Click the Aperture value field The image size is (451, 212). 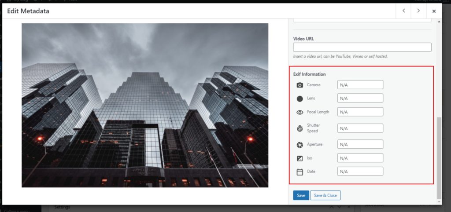pos(360,144)
